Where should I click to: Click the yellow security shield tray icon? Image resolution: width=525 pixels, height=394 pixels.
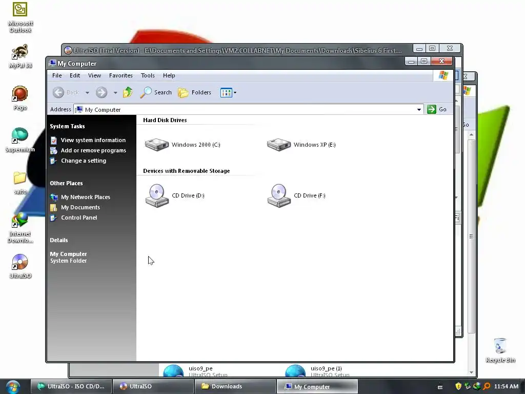458,386
